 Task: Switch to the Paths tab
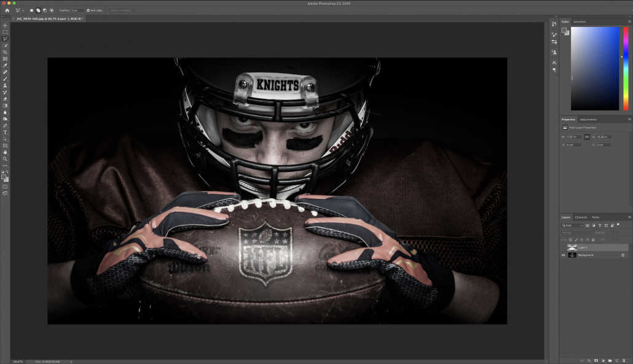(596, 217)
